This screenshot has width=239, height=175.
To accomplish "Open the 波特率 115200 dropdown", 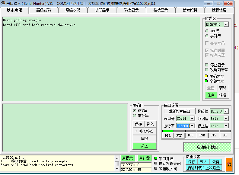I will click(192, 126).
